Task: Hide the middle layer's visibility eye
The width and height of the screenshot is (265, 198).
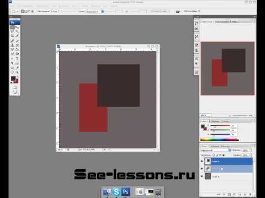Action: click(x=202, y=169)
